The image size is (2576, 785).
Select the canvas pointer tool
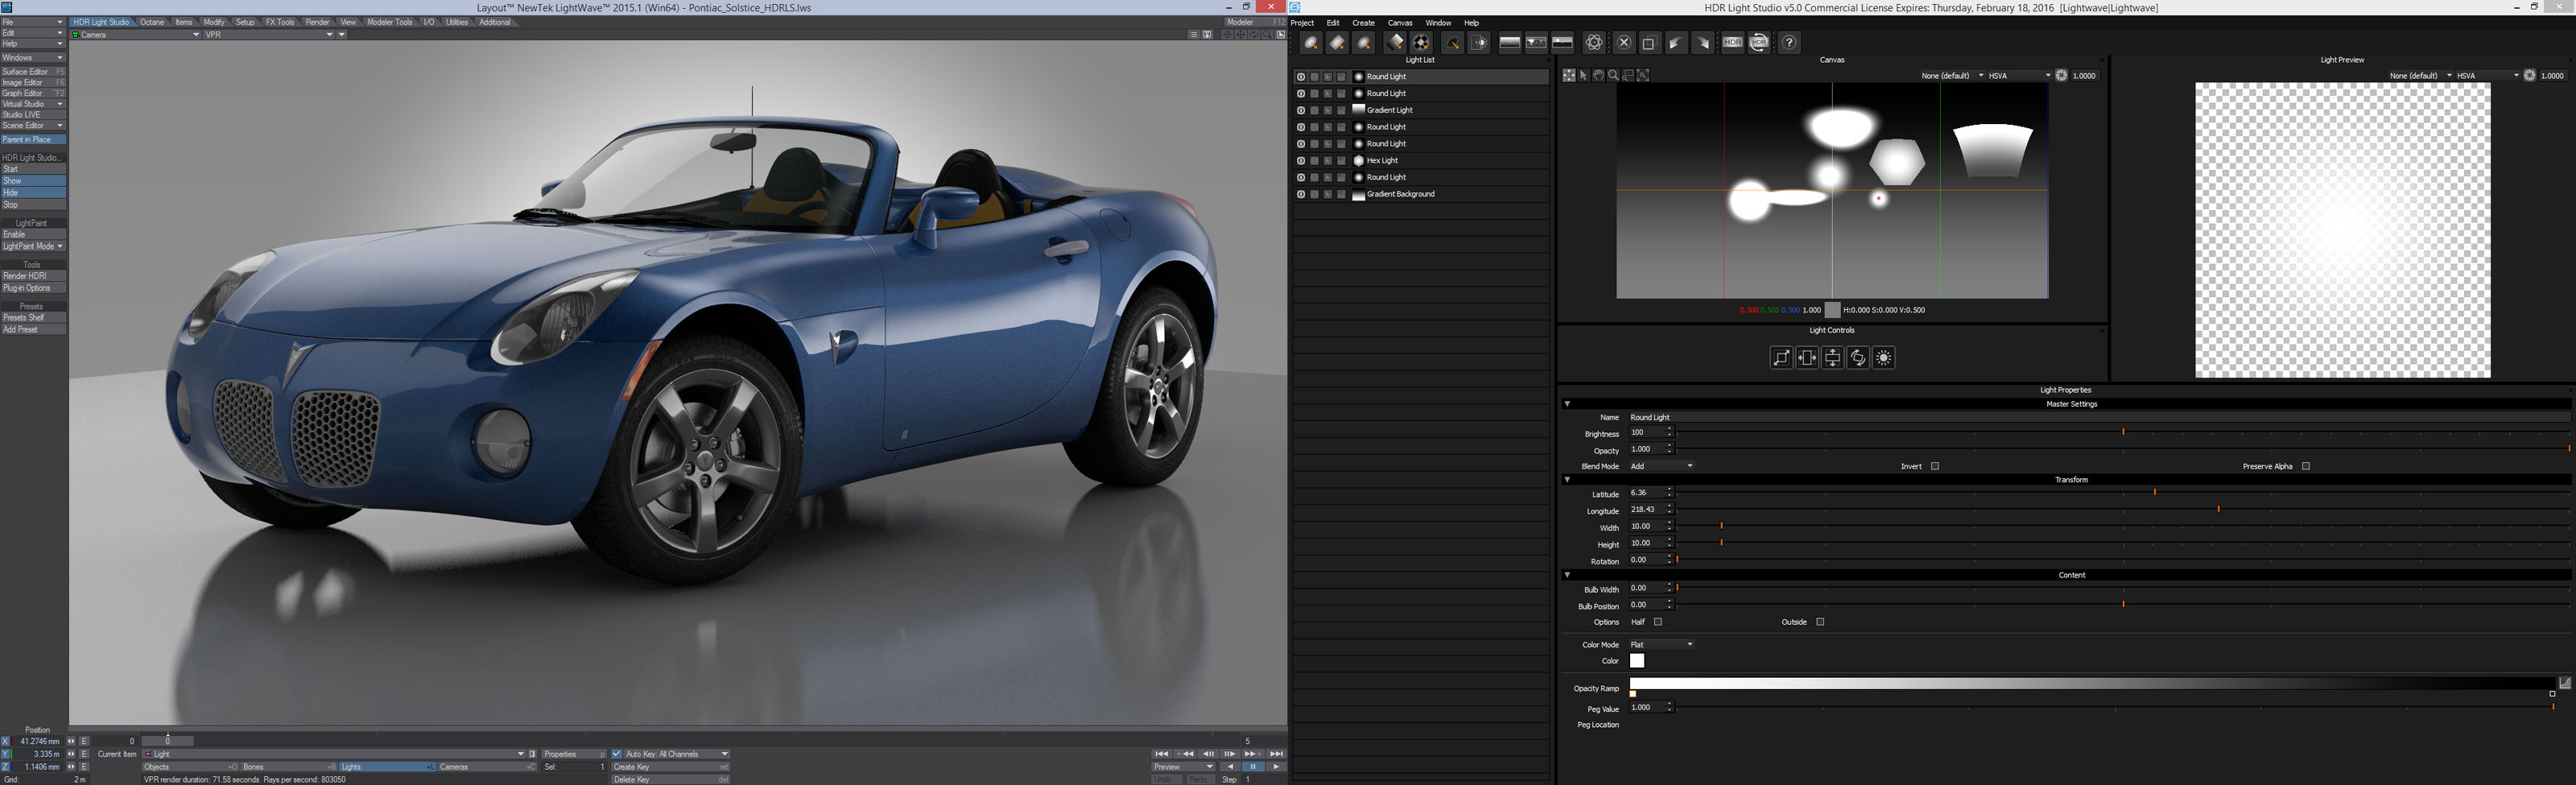[1584, 76]
